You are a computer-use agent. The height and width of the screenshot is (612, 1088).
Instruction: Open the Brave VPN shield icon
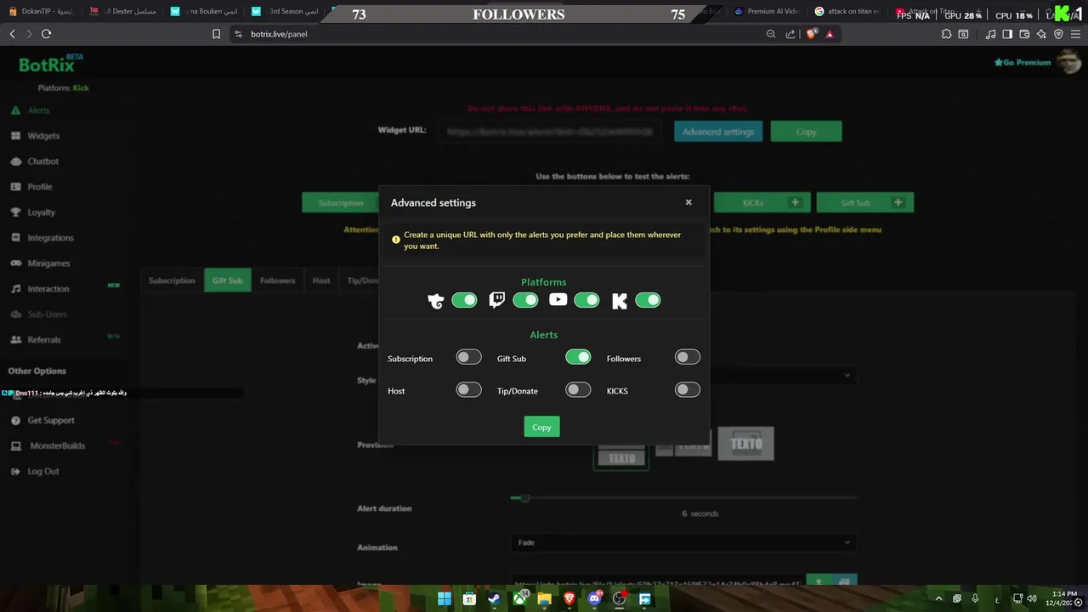tap(1058, 34)
